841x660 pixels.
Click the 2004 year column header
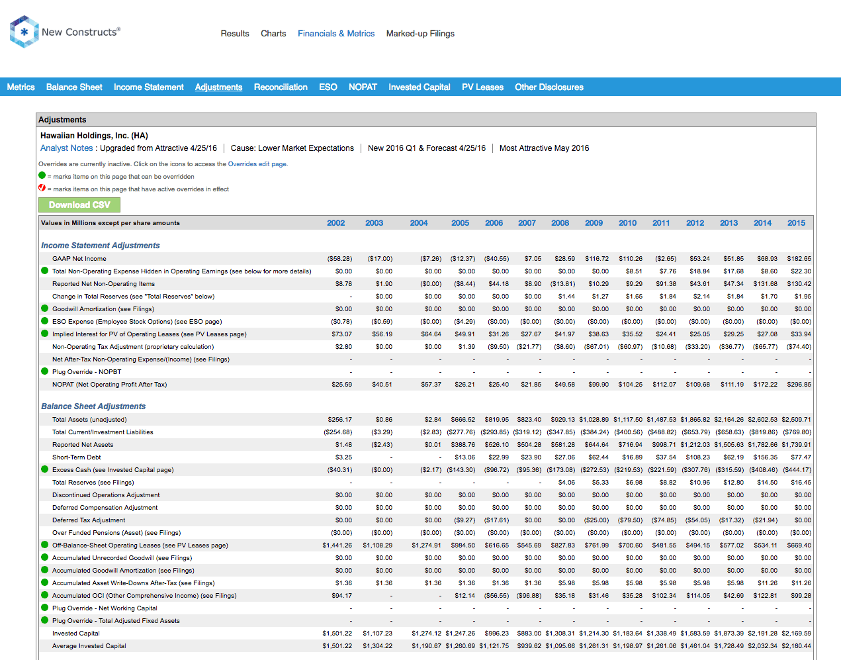coord(419,223)
